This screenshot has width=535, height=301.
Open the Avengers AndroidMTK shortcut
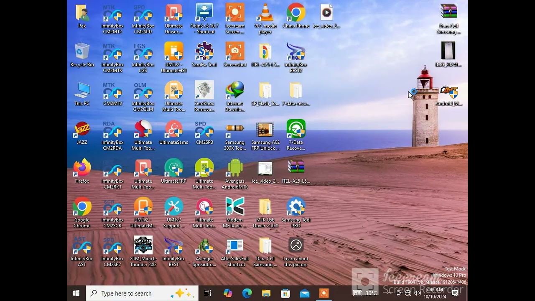(x=234, y=168)
